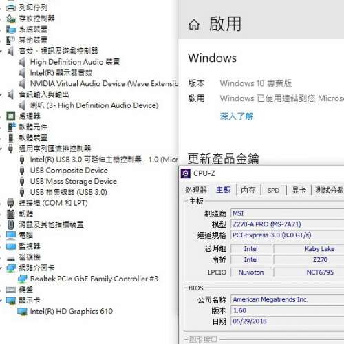
Task: Select Realtek PCIe GbE Family Controller #3
Action: tap(94, 279)
